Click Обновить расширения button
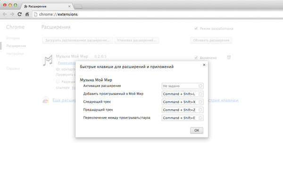This screenshot has height=173, width=283. coord(211,40)
